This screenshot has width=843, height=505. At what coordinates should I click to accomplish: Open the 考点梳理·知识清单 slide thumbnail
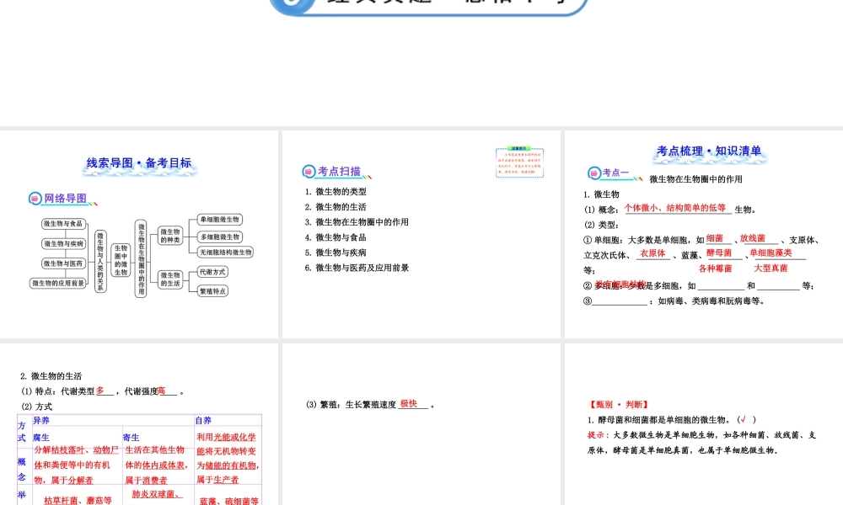pos(704,234)
